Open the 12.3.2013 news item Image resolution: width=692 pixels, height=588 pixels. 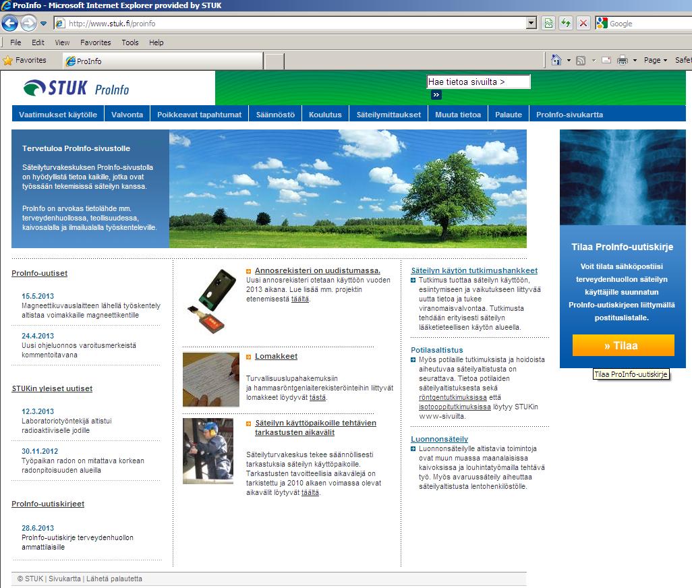click(x=66, y=421)
